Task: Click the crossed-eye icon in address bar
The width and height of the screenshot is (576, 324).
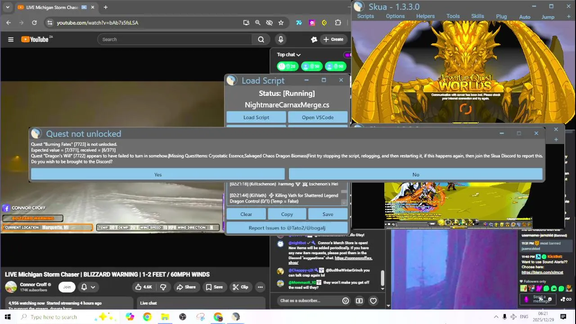Action: 269,22
